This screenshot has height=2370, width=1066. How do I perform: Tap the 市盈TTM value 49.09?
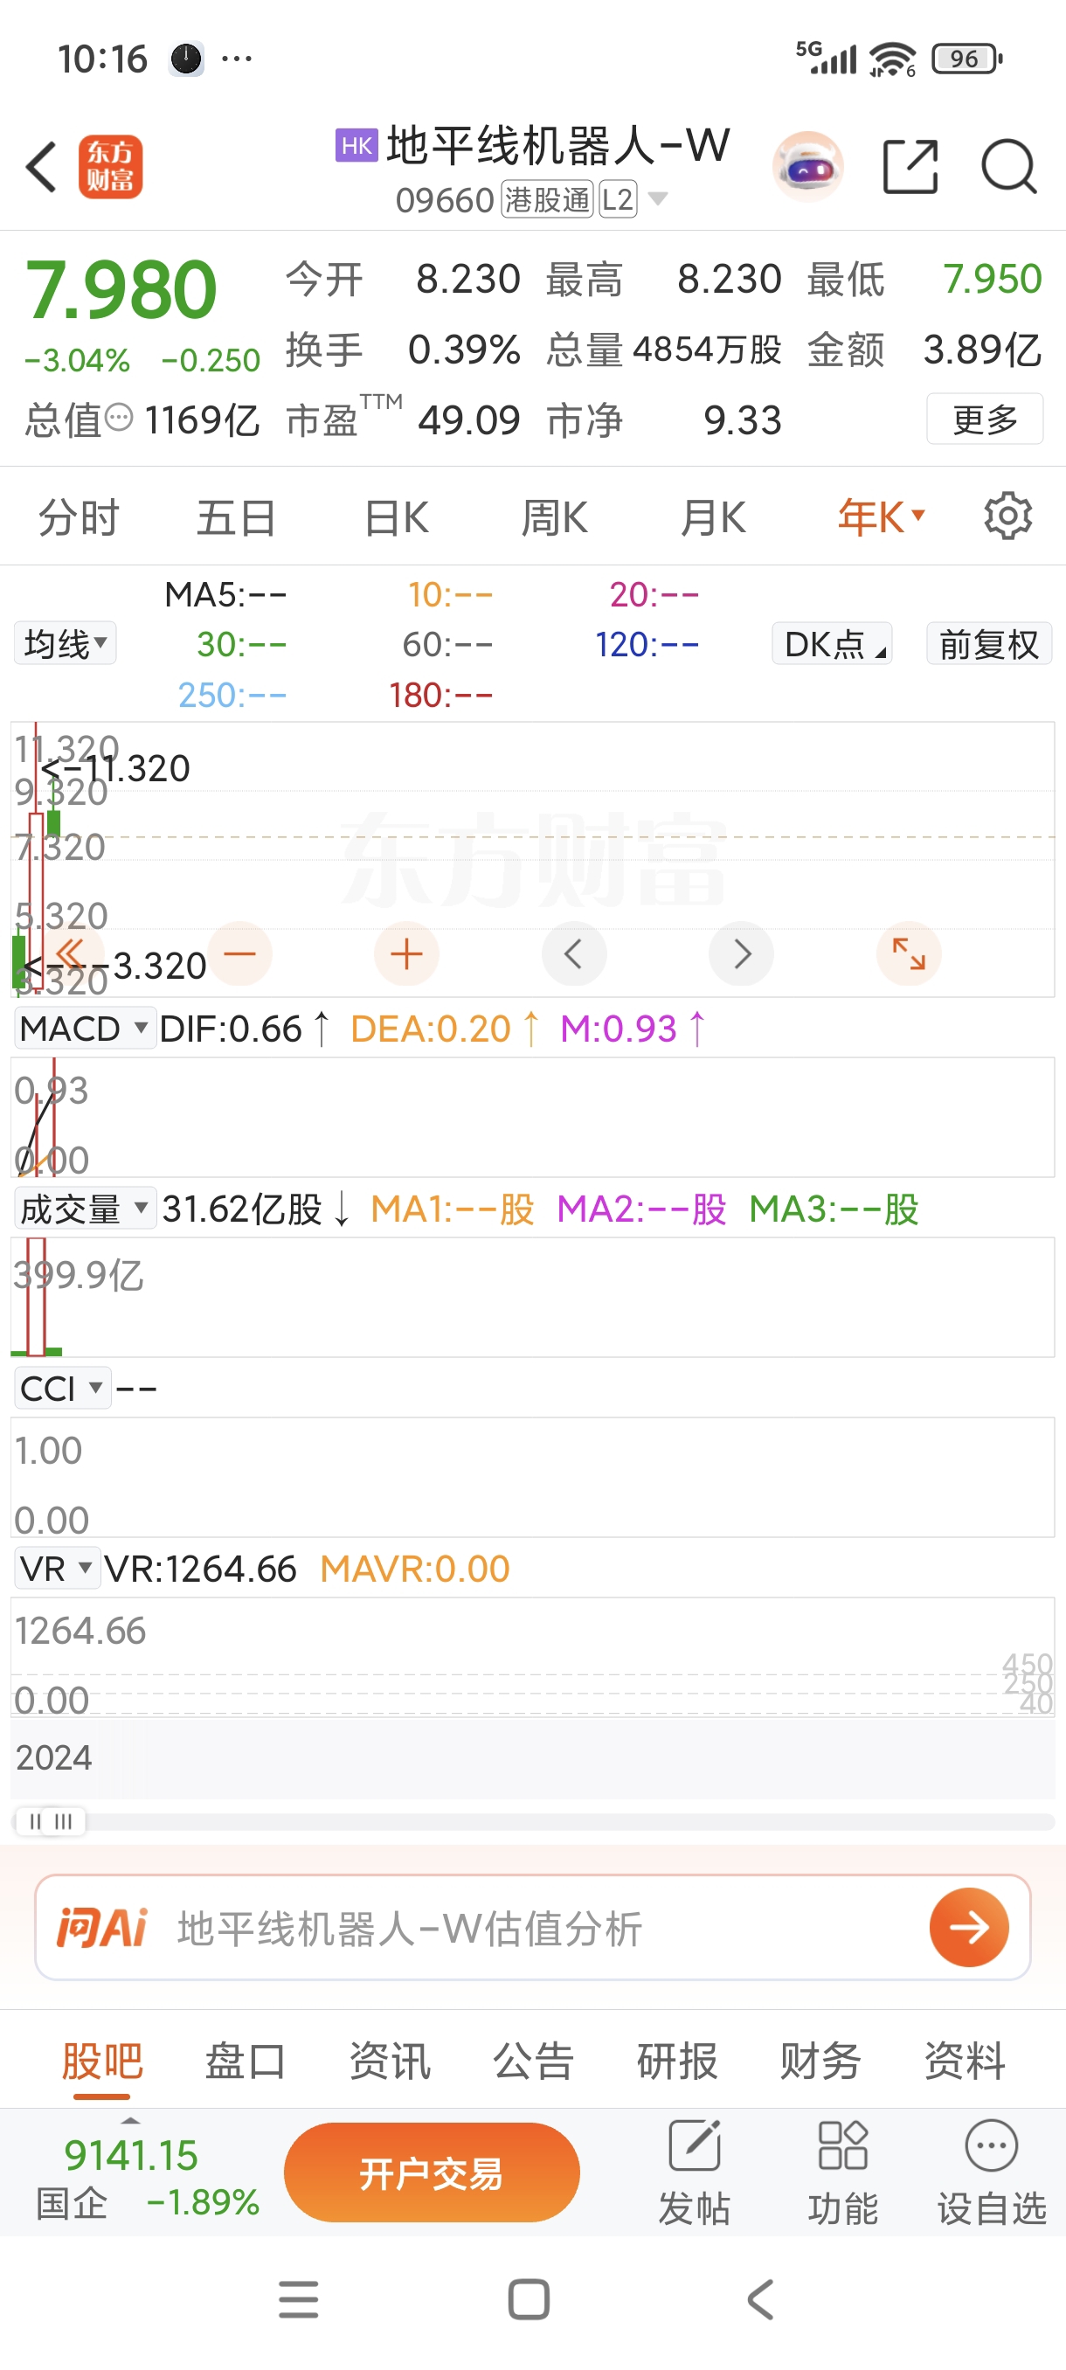click(469, 420)
